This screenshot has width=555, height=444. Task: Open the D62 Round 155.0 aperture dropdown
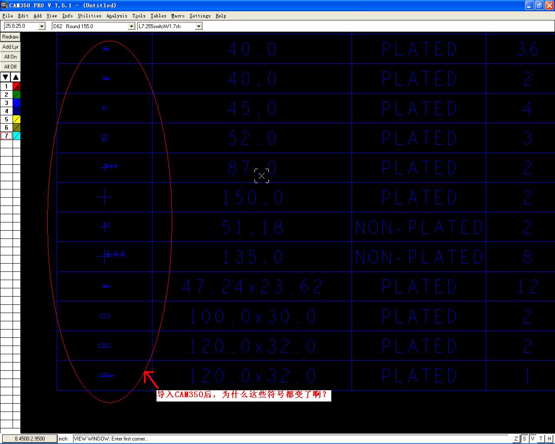[131, 26]
